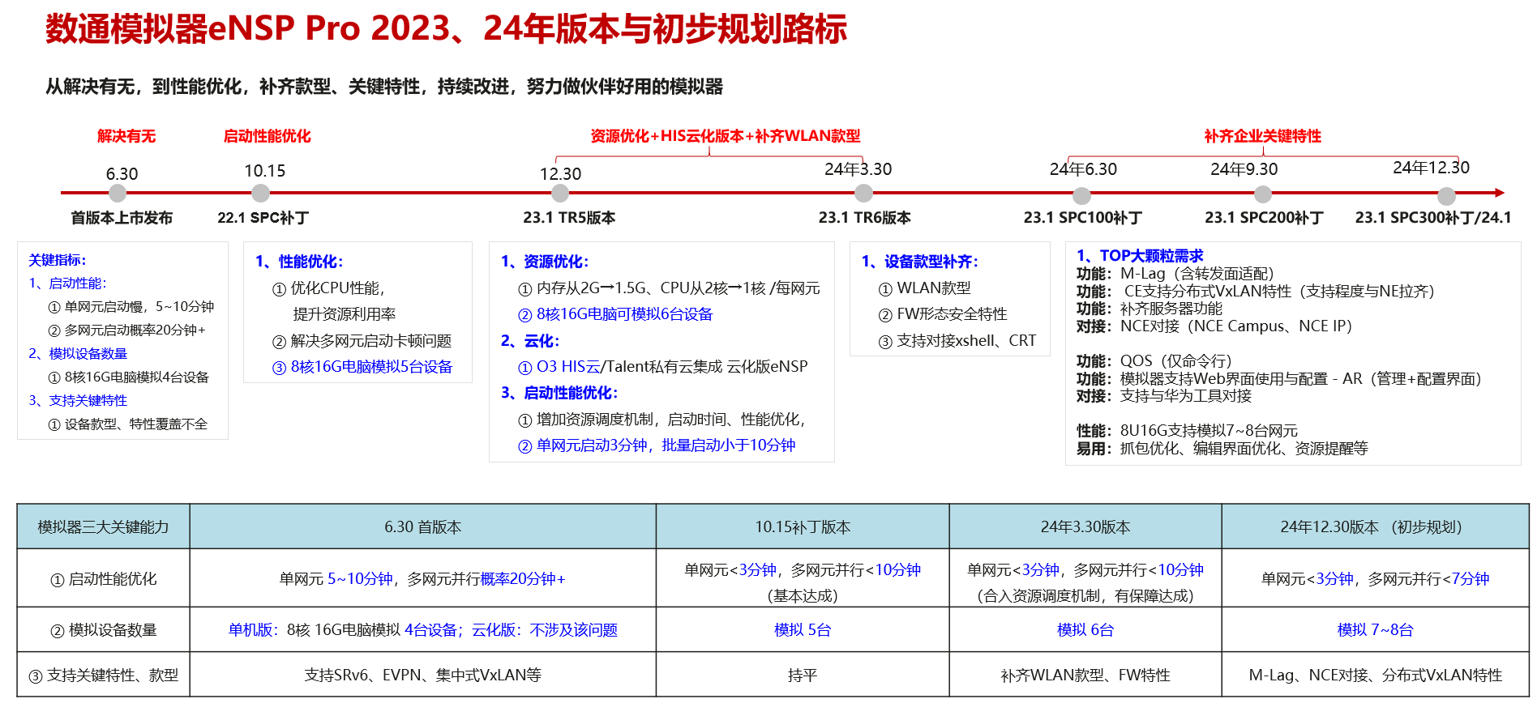Click the heading 1、资源优化:
This screenshot has width=1537, height=716.
coord(545,262)
